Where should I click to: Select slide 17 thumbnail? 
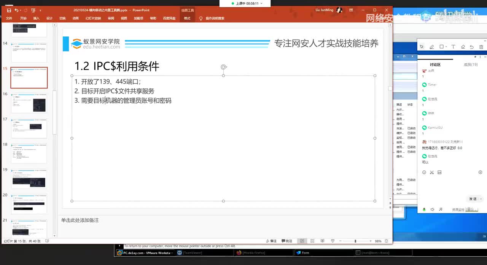click(29, 128)
